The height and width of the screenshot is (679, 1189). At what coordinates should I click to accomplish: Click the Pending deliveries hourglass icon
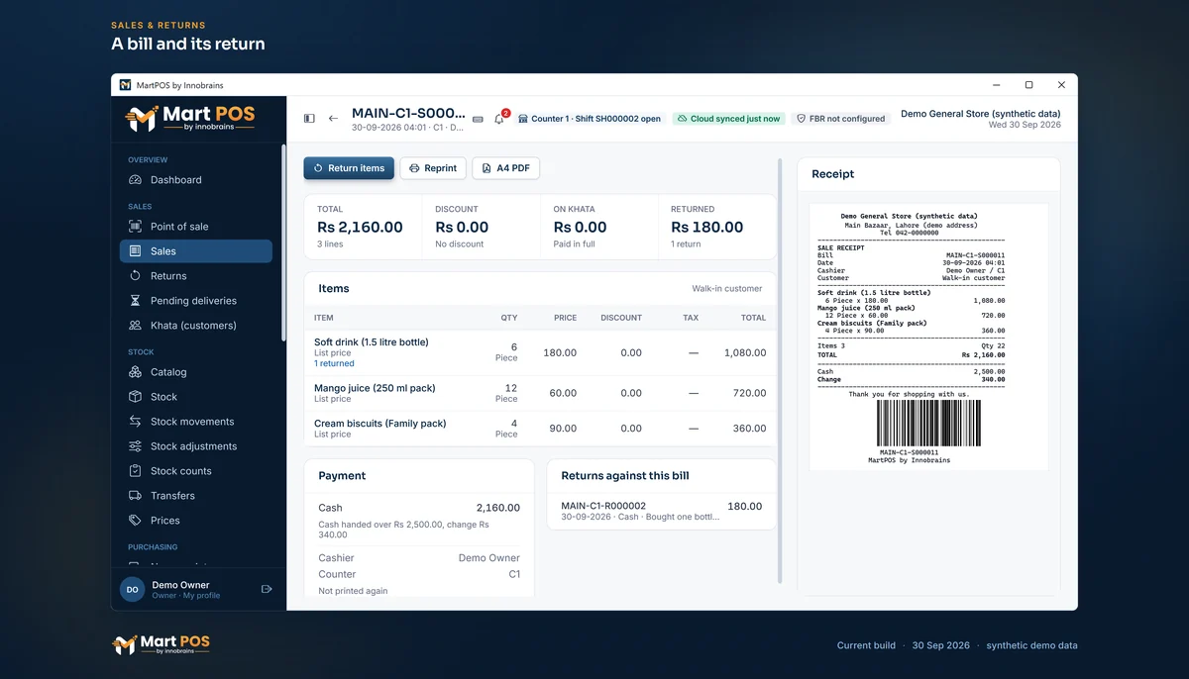click(135, 301)
